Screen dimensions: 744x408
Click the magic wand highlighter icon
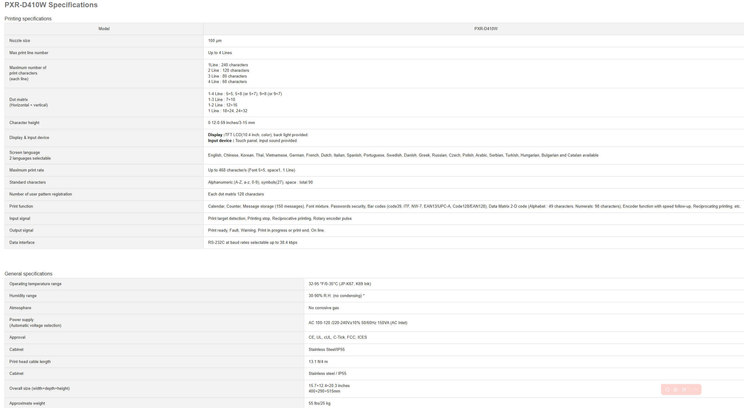[x=684, y=389]
